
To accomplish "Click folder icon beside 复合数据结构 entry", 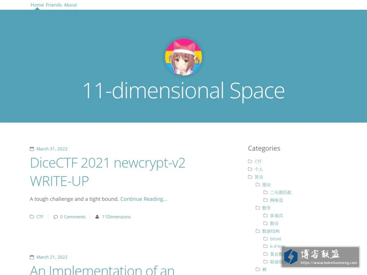I will coord(265,254).
